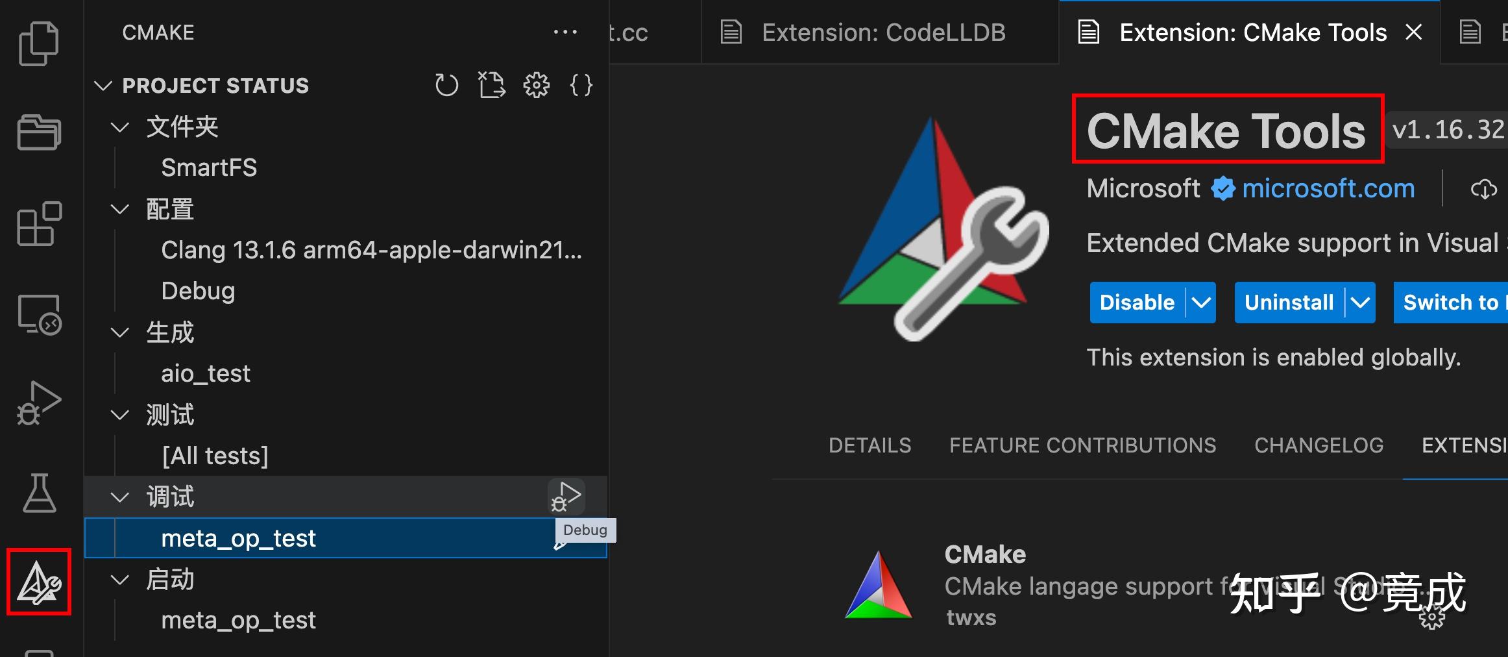1508x657 pixels.
Task: Open the microsoft.com publisher link
Action: pos(1328,188)
